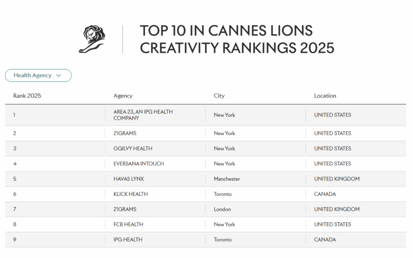Select the 21GRAMS London agency row
Screen dimensions: 413x258
[x=125, y=209]
